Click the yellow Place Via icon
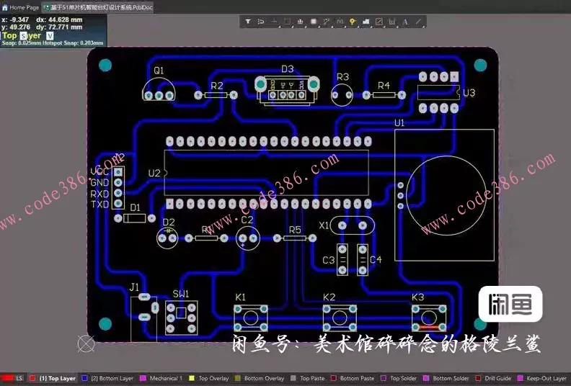 [x=353, y=22]
